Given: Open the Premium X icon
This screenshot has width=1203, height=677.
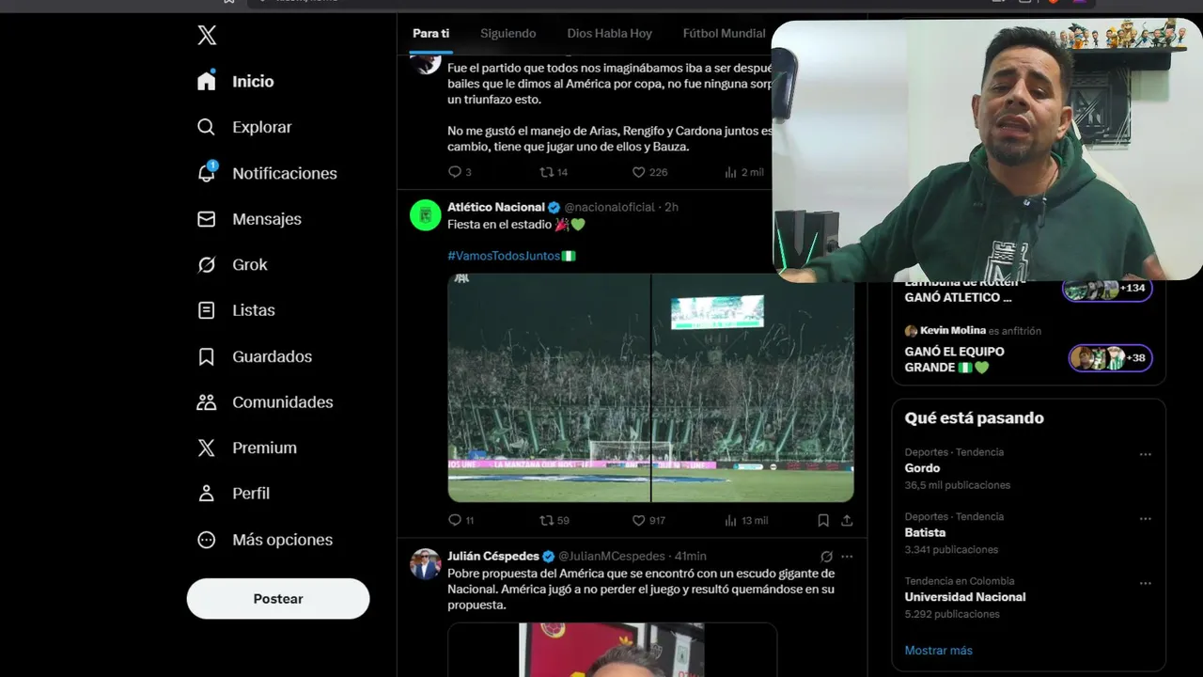Looking at the screenshot, I should 207,448.
